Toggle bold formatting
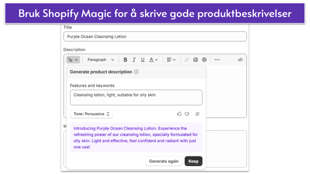Viewport: 310px width, 174px height. tap(125, 60)
